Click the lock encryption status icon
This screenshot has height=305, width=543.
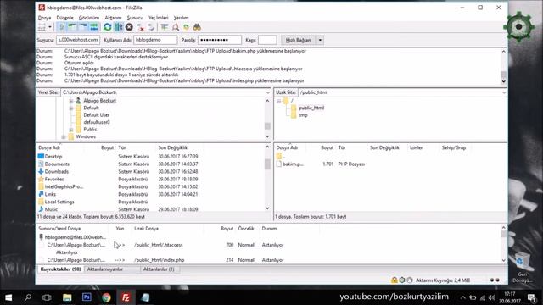click(x=394, y=280)
